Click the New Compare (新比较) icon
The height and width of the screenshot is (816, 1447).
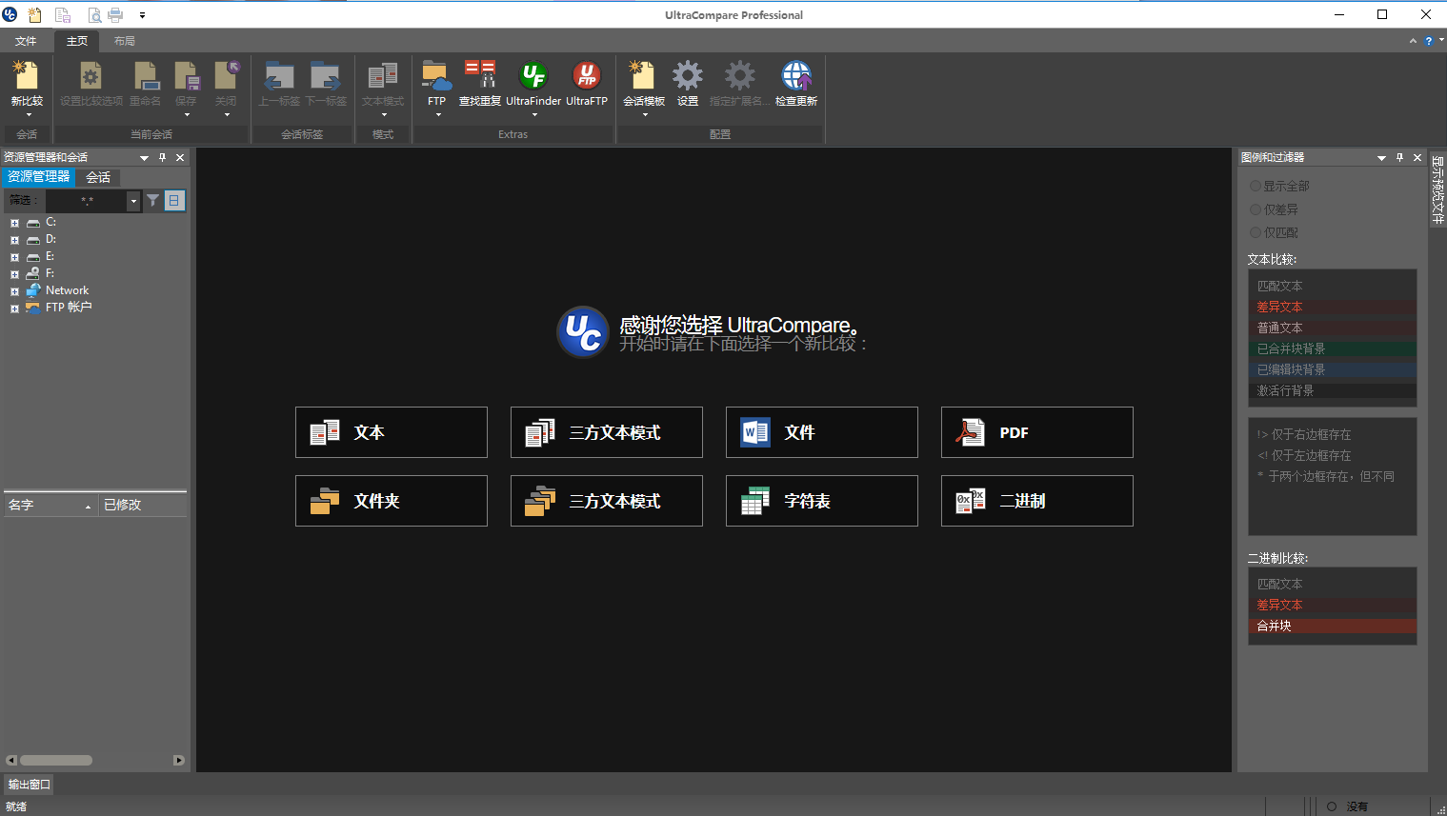(26, 78)
